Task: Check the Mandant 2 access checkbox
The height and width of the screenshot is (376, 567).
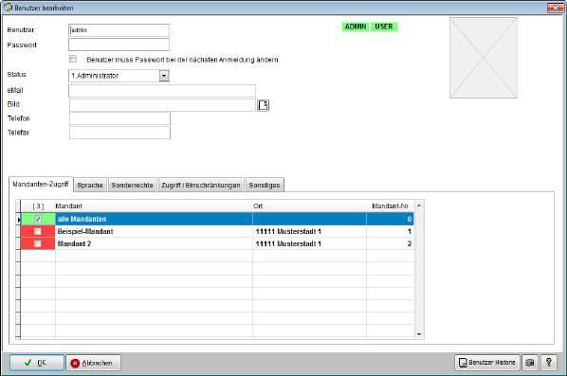Action: [38, 243]
